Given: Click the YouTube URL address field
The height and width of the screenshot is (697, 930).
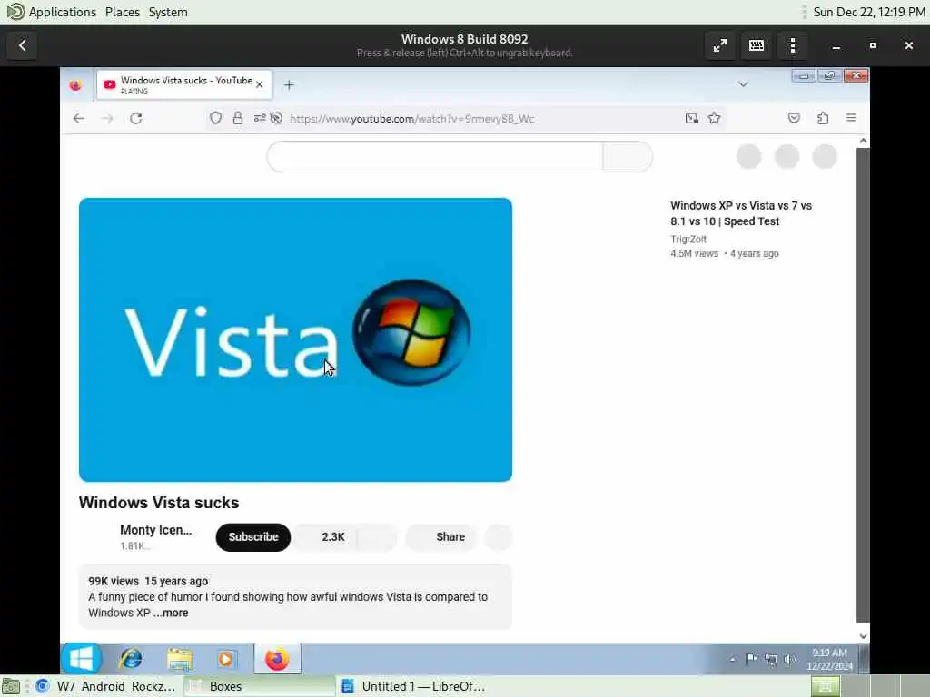Looking at the screenshot, I should pyautogui.click(x=411, y=119).
